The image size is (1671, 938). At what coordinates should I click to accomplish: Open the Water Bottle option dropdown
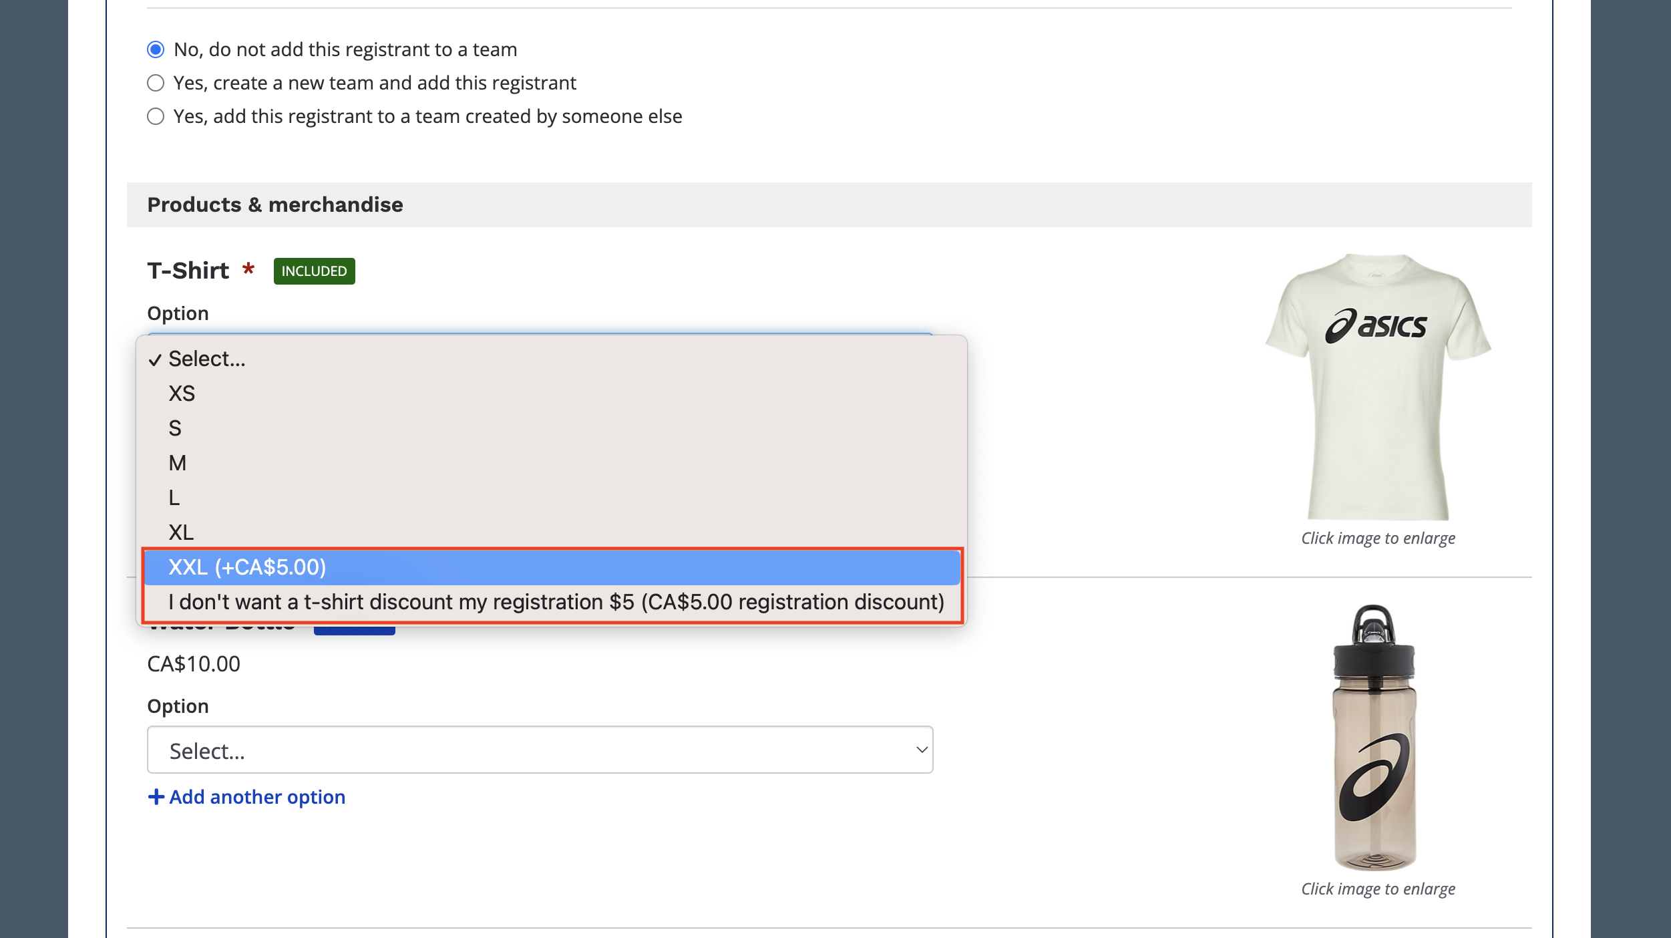pyautogui.click(x=539, y=750)
